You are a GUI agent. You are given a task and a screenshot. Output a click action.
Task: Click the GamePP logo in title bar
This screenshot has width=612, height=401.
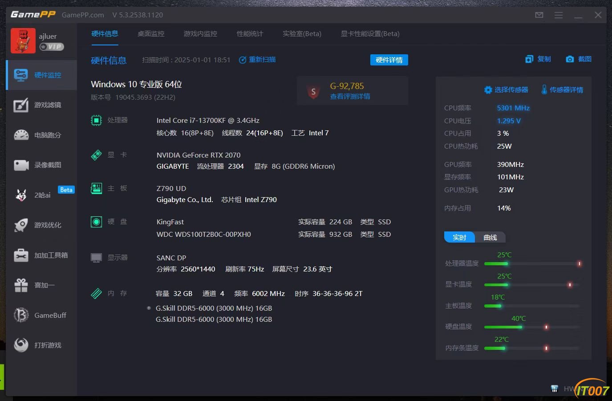click(33, 14)
